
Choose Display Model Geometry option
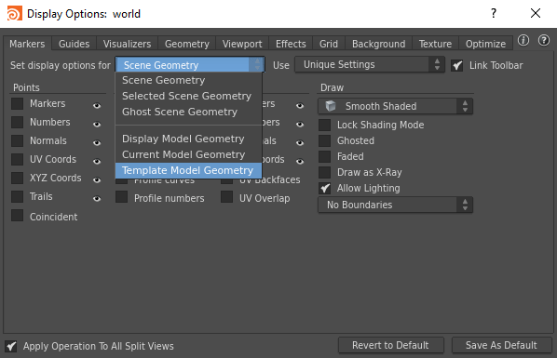click(189, 139)
